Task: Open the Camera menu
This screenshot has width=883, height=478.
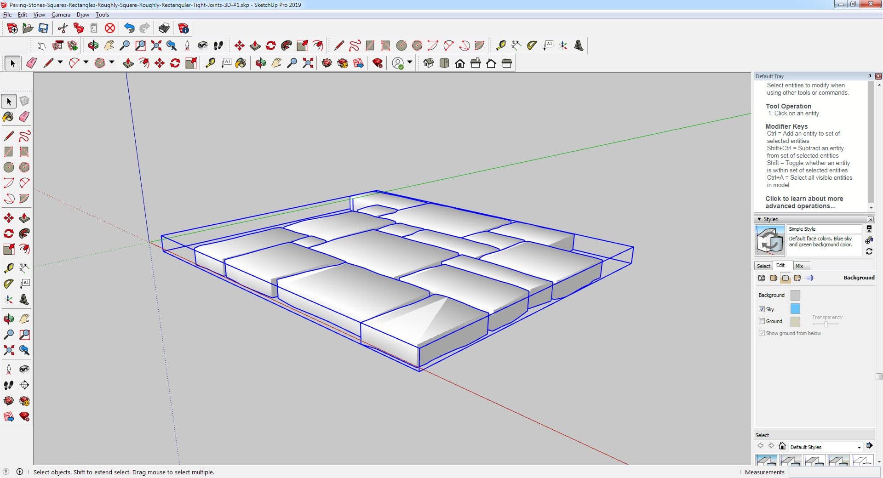Action: 61,15
